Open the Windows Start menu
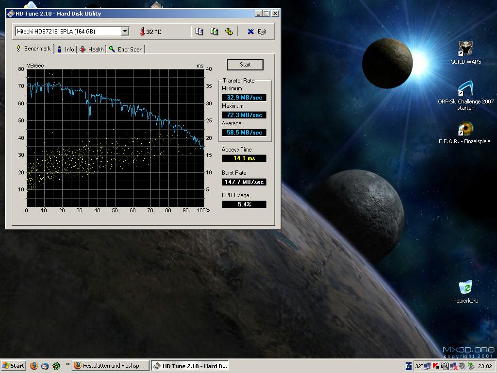The image size is (497, 373). click(14, 366)
